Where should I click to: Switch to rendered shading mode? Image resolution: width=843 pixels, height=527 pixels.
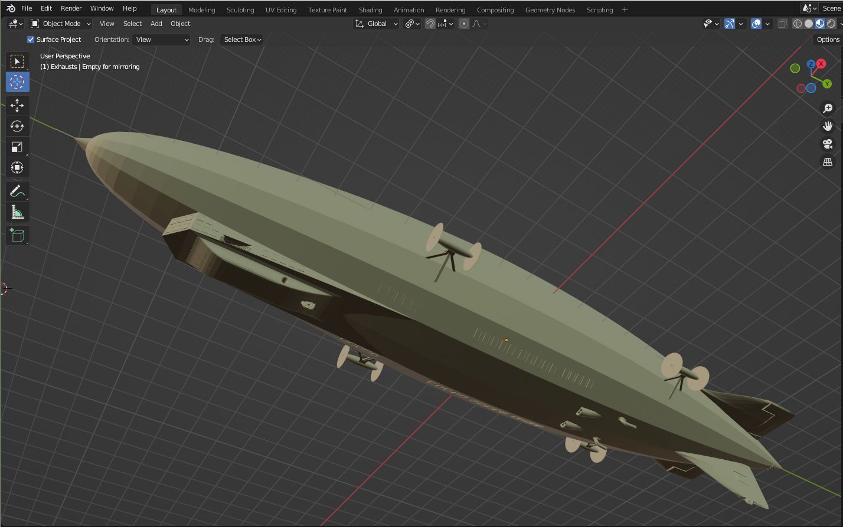[831, 24]
